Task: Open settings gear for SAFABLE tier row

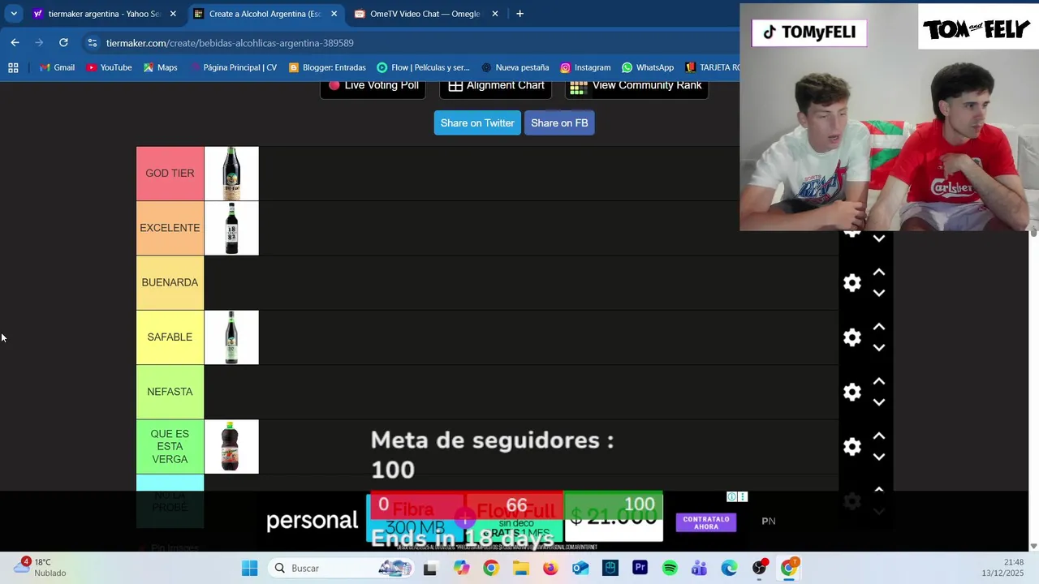Action: 851,337
